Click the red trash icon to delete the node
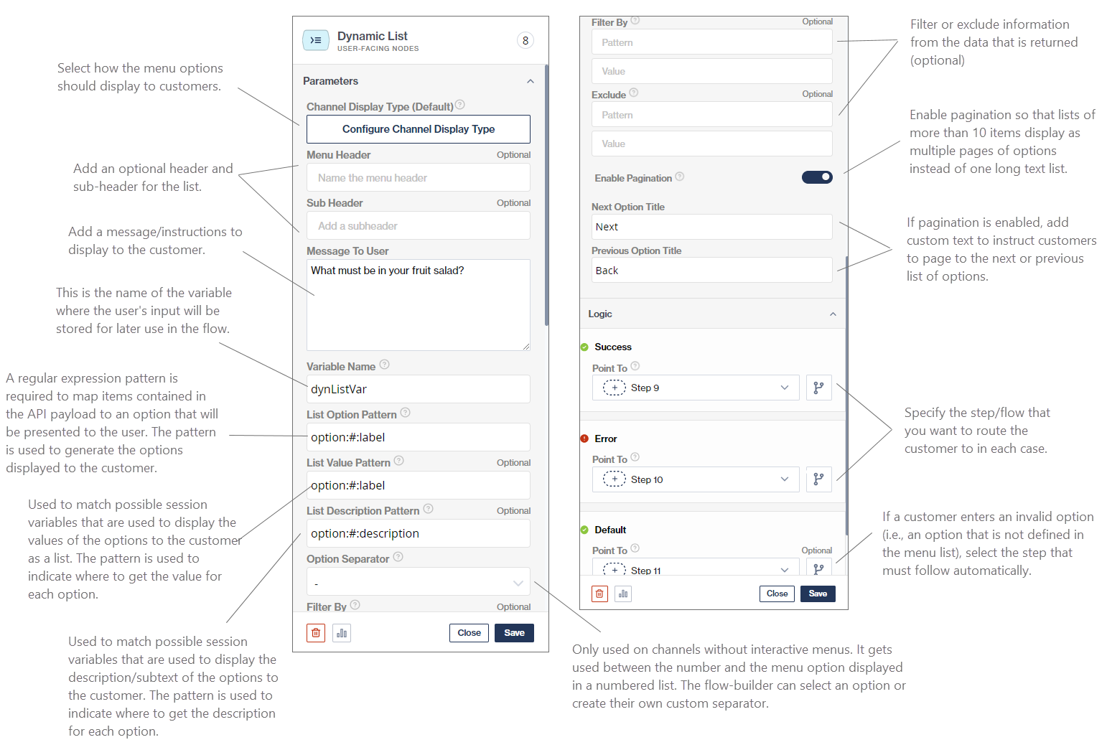The image size is (1107, 750). click(x=316, y=632)
